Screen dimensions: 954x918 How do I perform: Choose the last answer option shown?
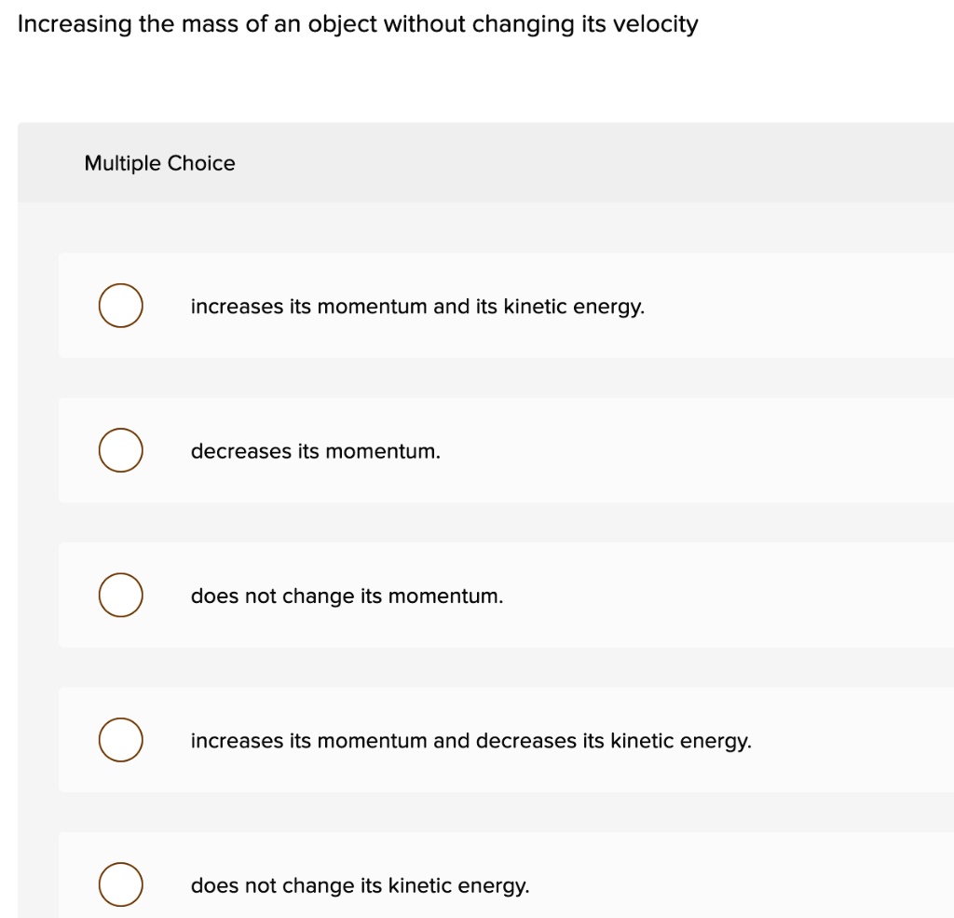pos(360,885)
